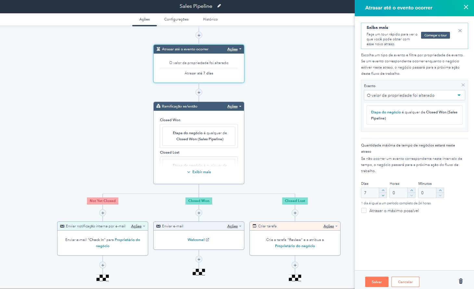The height and width of the screenshot is (289, 474).
Task: Click the plus icon above the delay card
Action: point(199,35)
